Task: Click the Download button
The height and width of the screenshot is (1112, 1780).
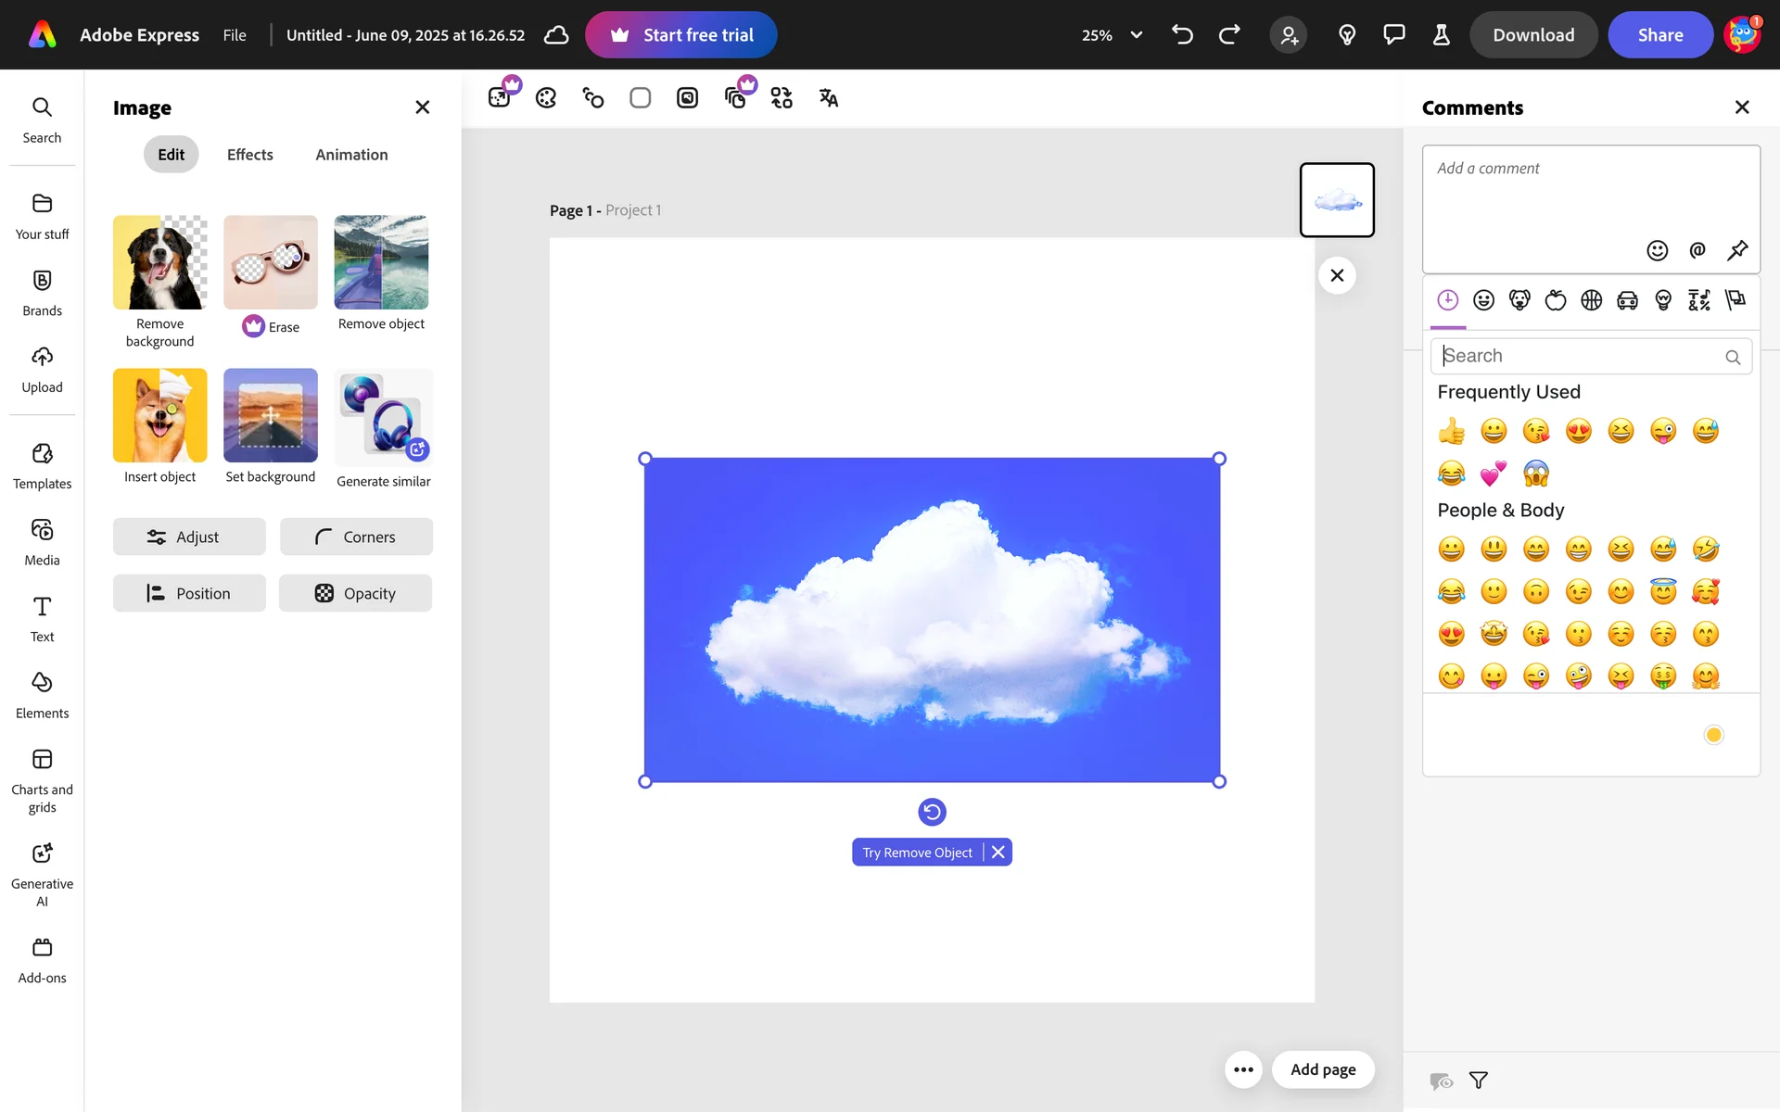Action: click(x=1533, y=35)
